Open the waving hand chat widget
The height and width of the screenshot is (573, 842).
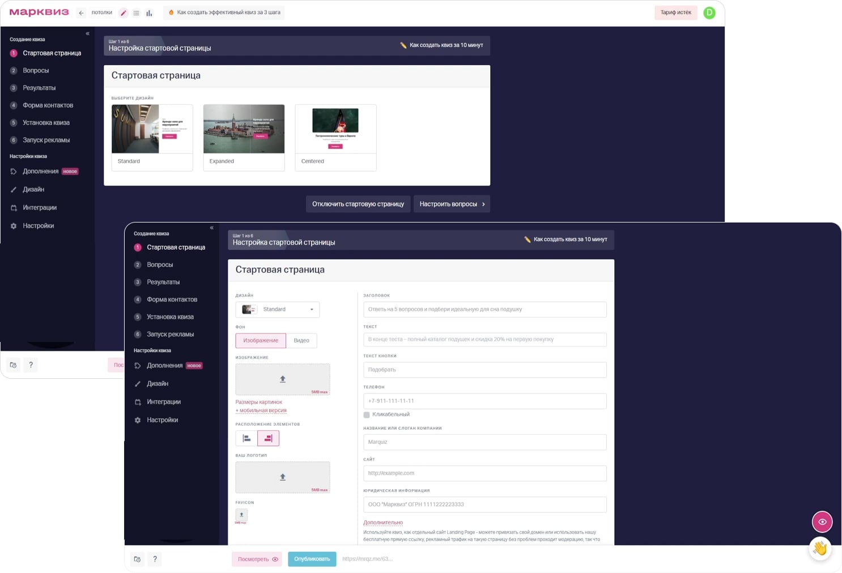820,548
